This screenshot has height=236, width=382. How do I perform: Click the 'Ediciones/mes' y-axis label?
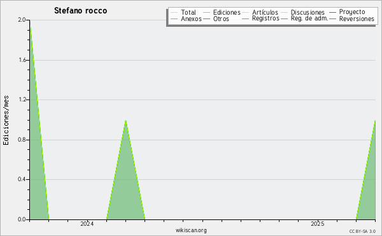coord(6,121)
